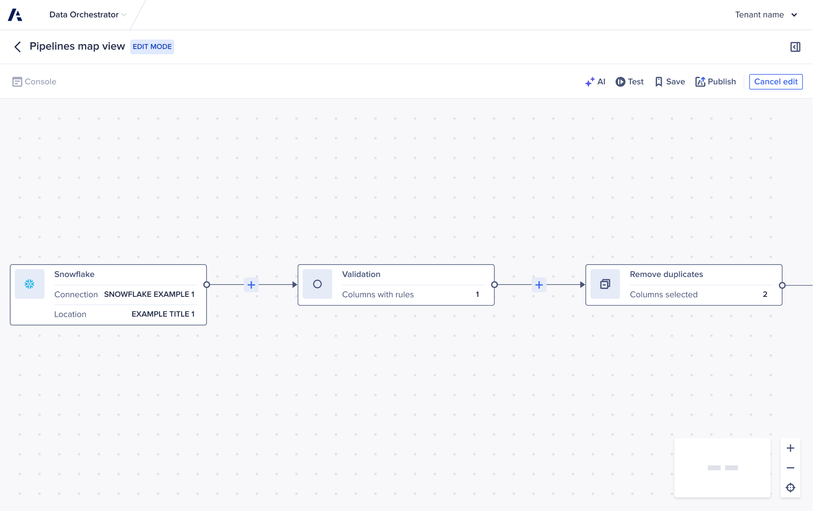813x511 pixels.
Task: Run Test on the pipeline
Action: click(630, 82)
